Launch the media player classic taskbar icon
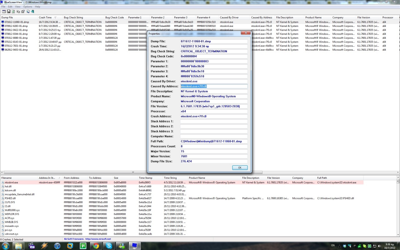The width and height of the screenshot is (400, 250). pos(32,246)
